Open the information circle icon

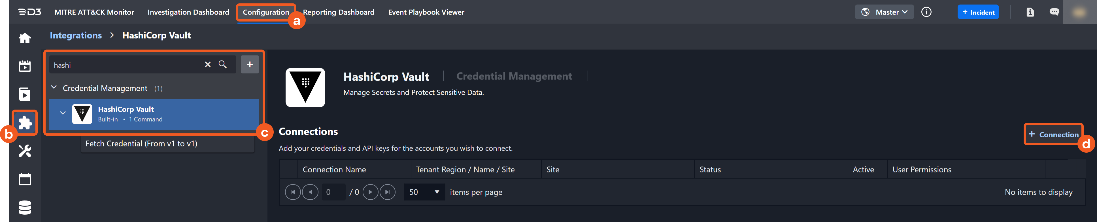[x=926, y=12]
